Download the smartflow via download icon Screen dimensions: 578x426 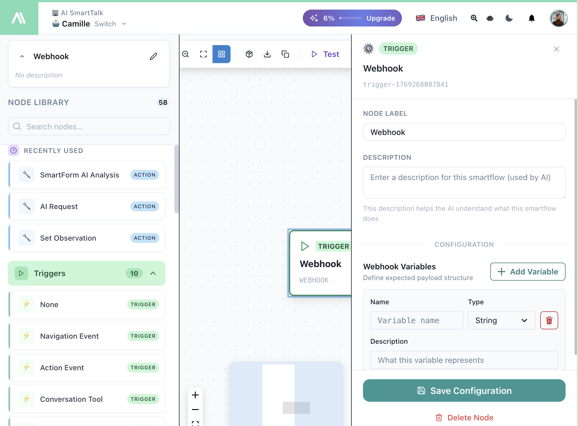pyautogui.click(x=268, y=54)
